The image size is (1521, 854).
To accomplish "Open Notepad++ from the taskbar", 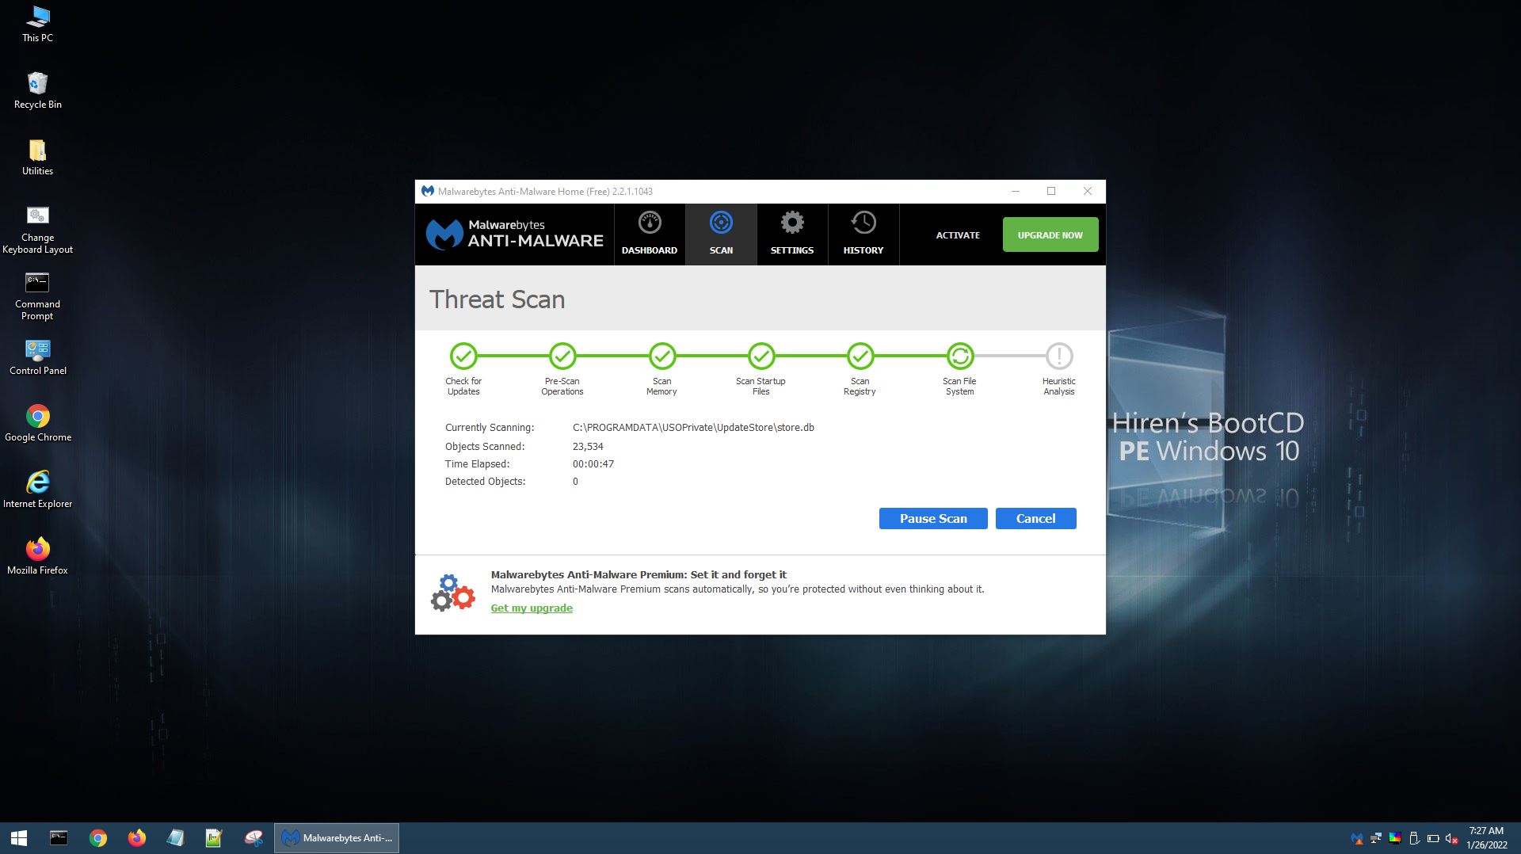I will tap(214, 838).
